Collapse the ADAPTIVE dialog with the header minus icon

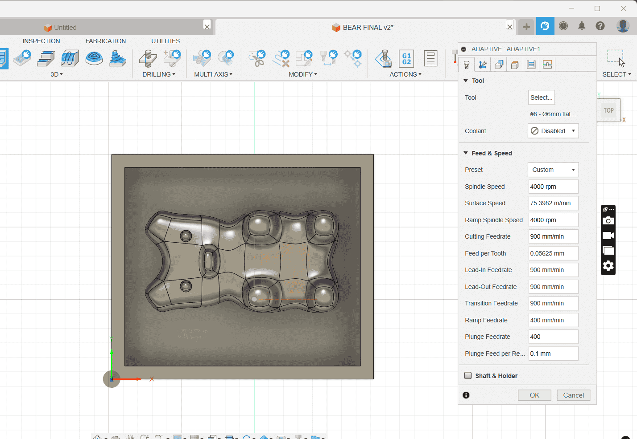coord(463,49)
